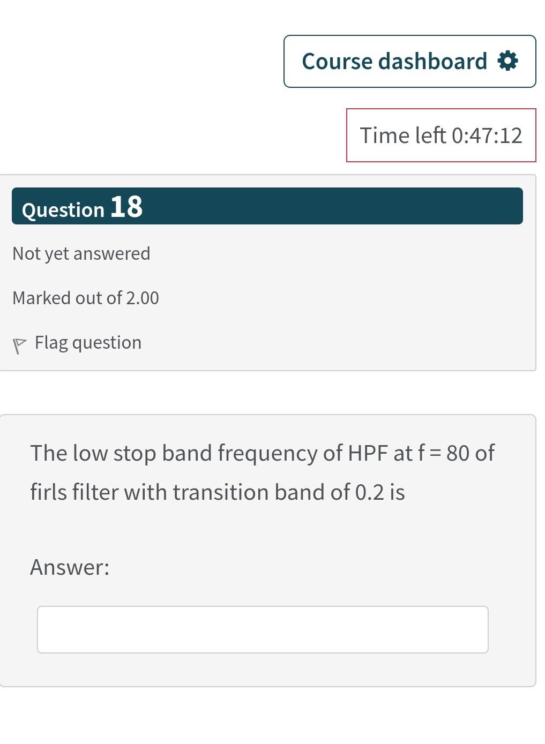Viewport: 545px width, 744px height.
Task: Select the Question 18 header bar
Action: [x=267, y=207]
